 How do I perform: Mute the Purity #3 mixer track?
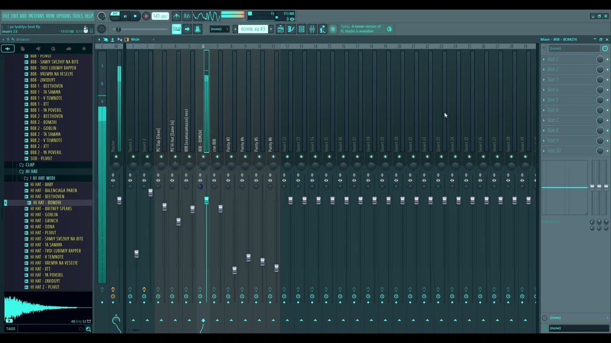231,157
